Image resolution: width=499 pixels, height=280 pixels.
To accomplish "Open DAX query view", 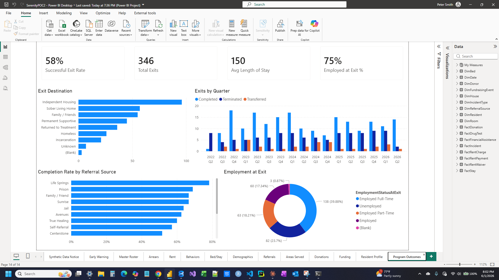I will [x=5, y=78].
